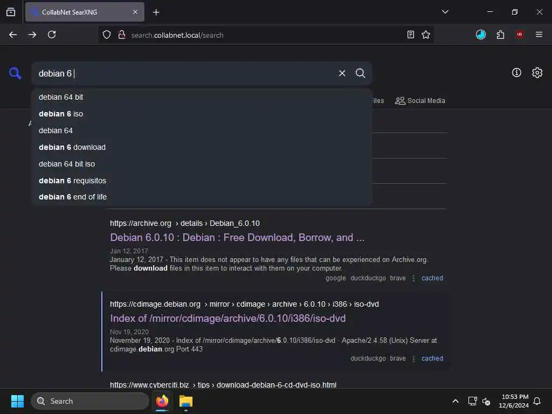View site security lock info
Screen dimensions: 552x414
click(122, 35)
